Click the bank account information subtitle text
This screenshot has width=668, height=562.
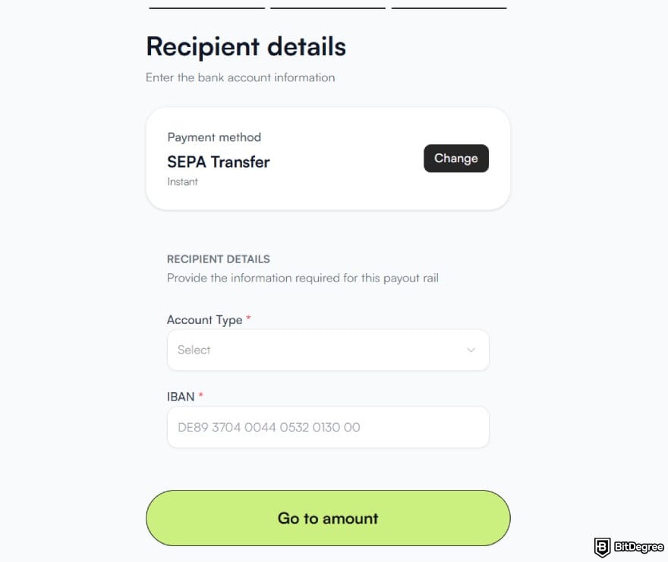[x=240, y=77]
